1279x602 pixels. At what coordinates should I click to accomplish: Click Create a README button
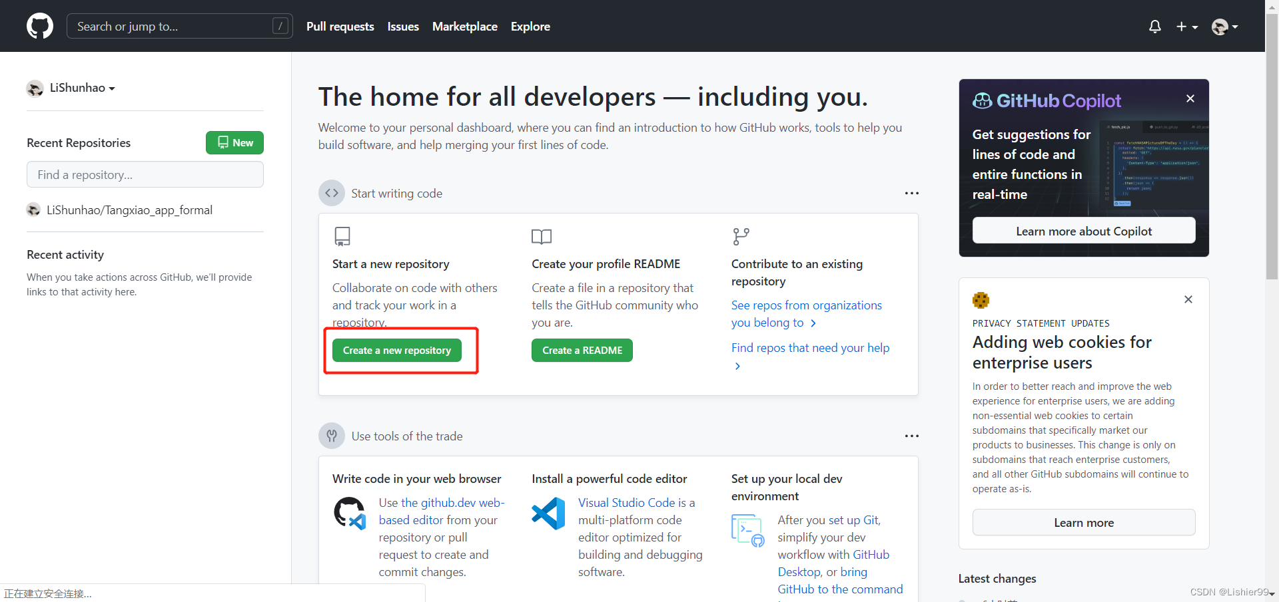[582, 351]
